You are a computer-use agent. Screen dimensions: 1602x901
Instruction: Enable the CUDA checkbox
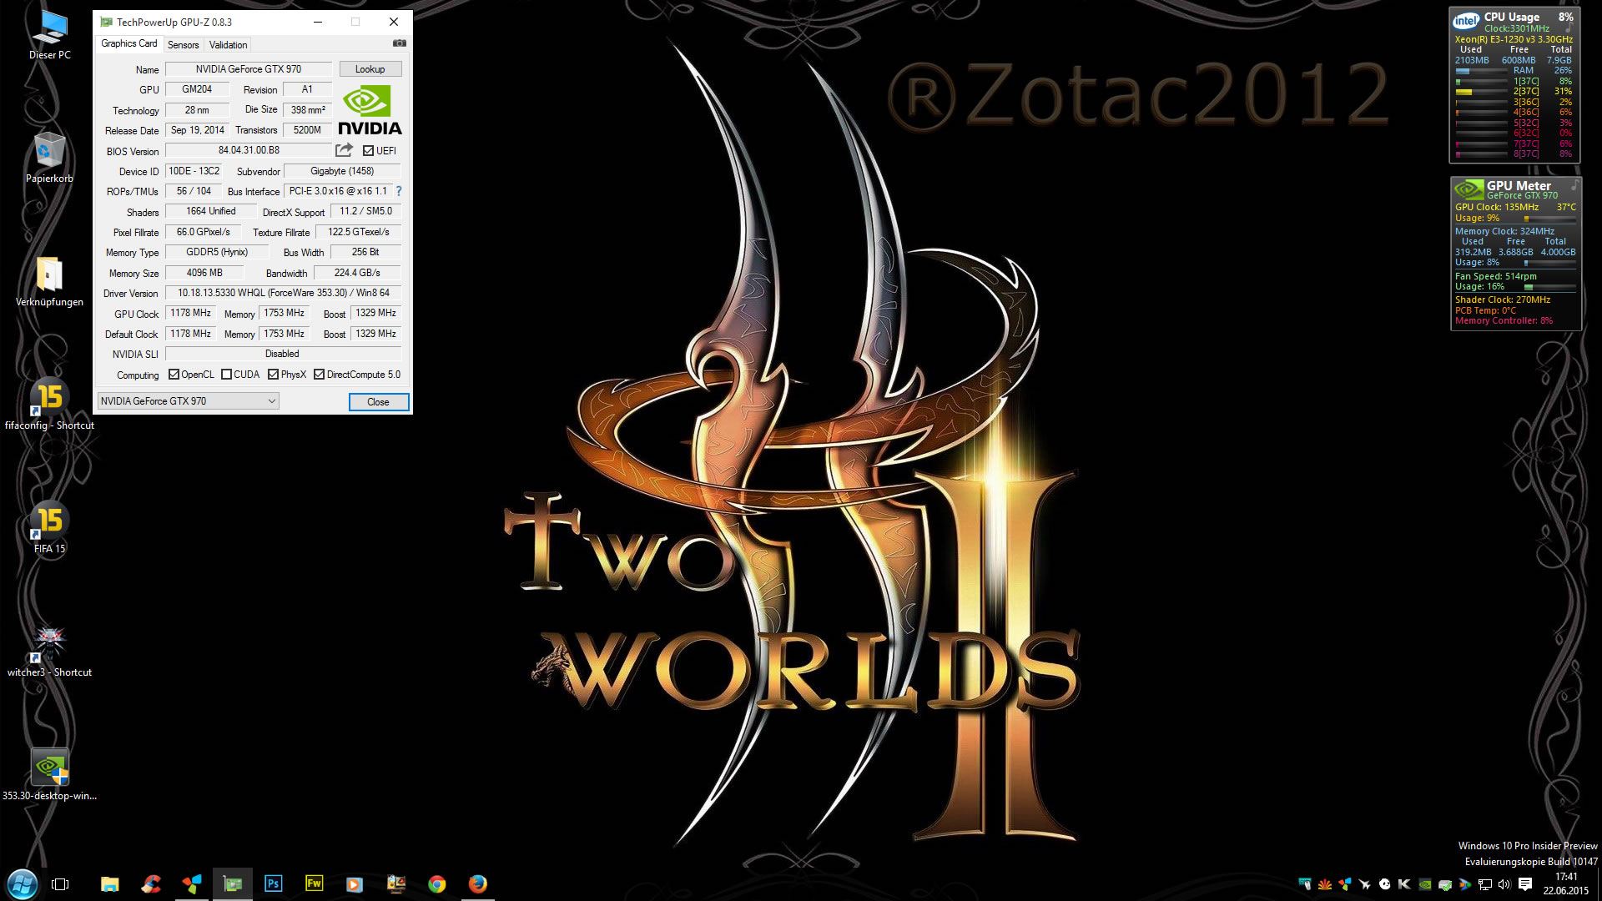(x=226, y=375)
